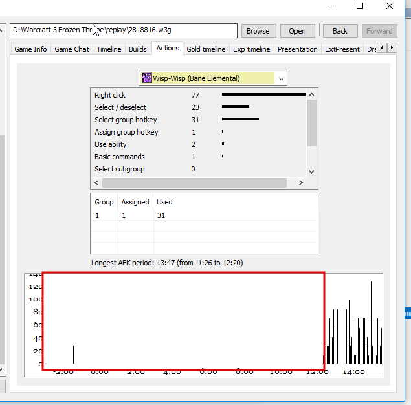This screenshot has width=411, height=405.
Task: Switch to Gold timeline tab
Action: pos(206,49)
